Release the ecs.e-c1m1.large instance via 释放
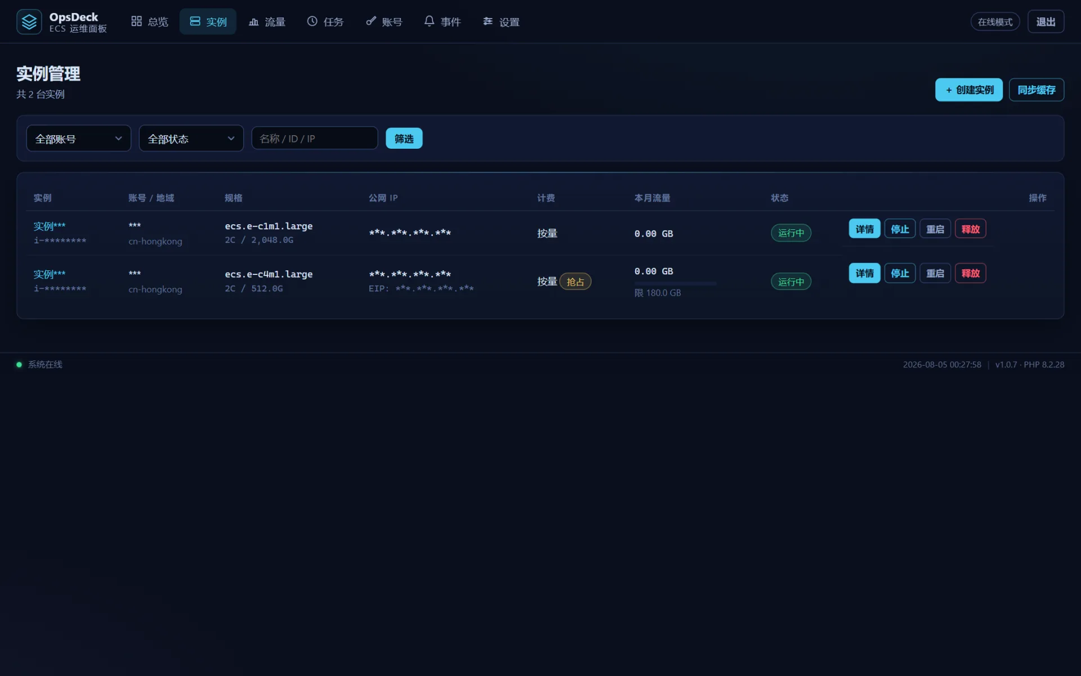Viewport: 1081px width, 676px height. [971, 229]
